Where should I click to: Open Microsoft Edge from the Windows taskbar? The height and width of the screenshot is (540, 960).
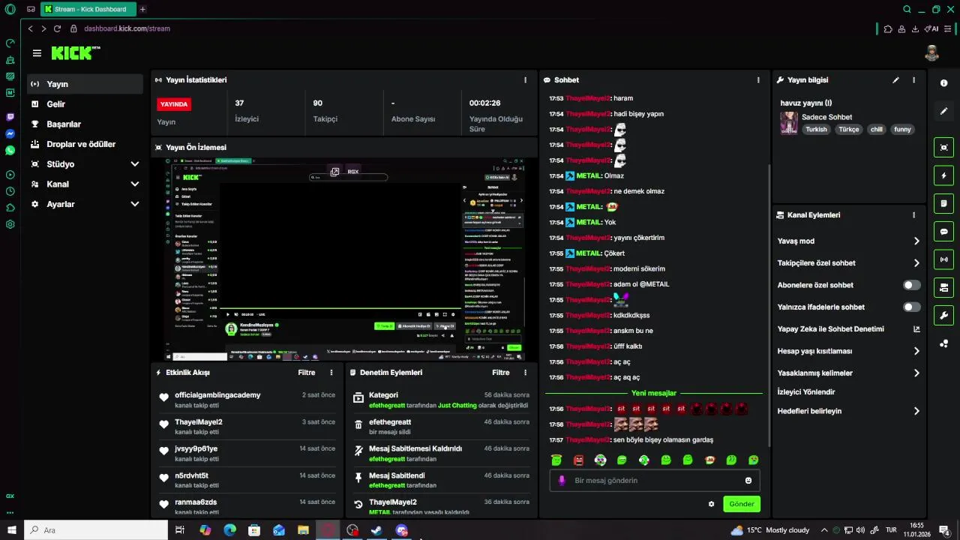[x=229, y=530]
